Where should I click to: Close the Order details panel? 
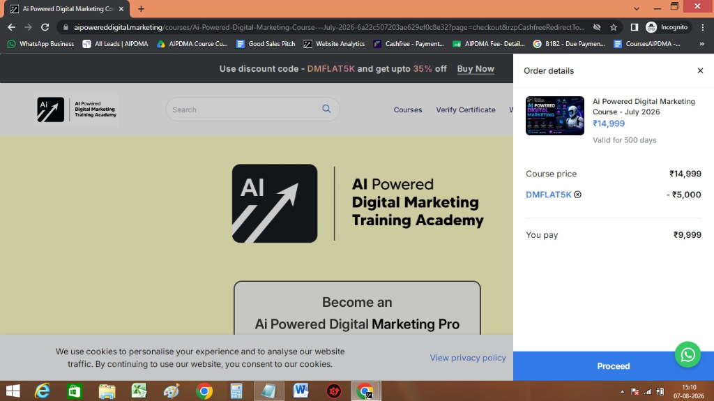point(700,70)
